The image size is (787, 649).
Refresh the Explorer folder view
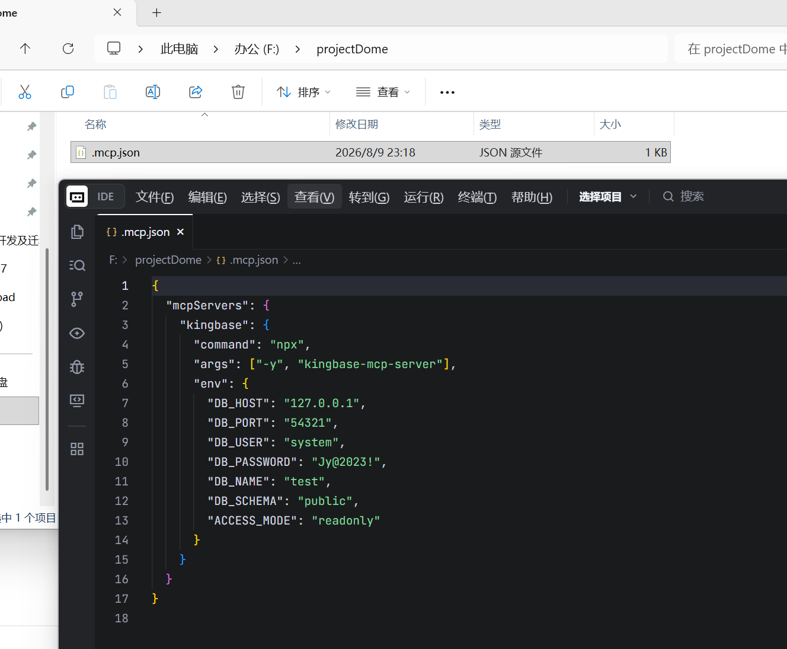point(68,49)
